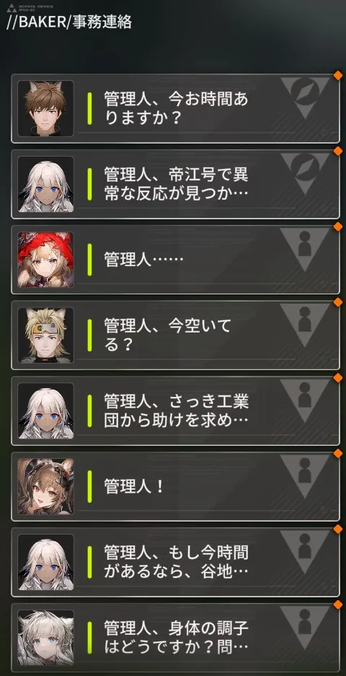Open the "管理人！" message
Viewport: 346px width, 676px height.
(175, 486)
